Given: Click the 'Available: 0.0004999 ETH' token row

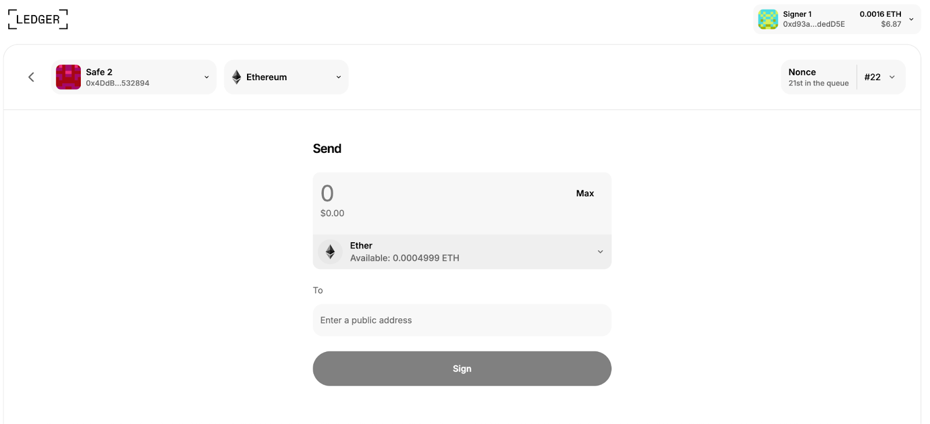Looking at the screenshot, I should pos(405,258).
